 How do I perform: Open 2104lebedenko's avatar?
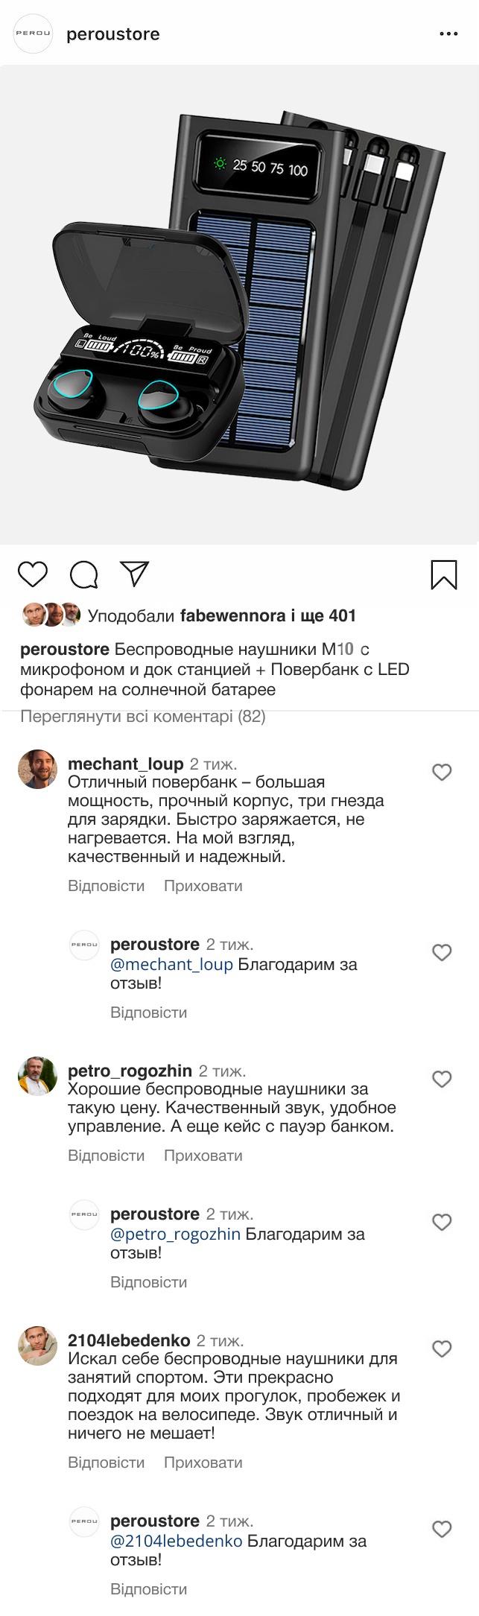[x=37, y=1346]
